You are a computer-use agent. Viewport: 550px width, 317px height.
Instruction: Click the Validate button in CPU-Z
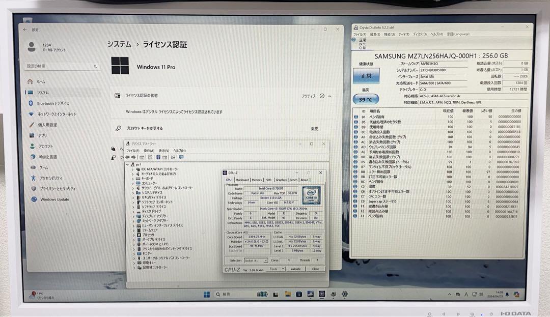[295, 269]
